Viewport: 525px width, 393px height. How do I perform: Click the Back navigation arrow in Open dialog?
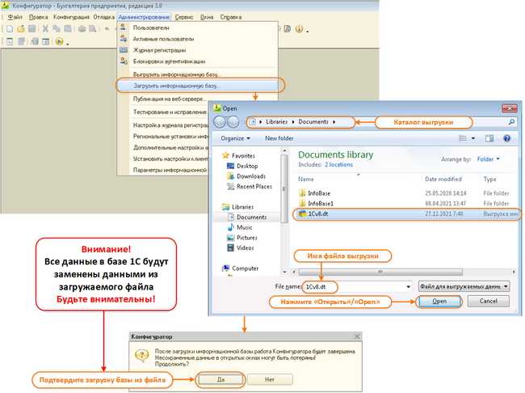tap(220, 122)
